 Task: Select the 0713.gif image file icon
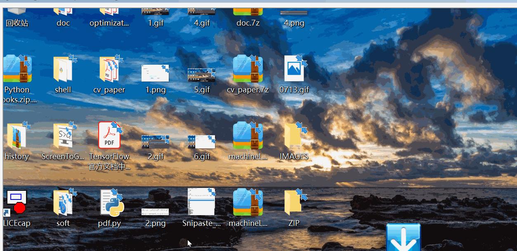pyautogui.click(x=294, y=68)
